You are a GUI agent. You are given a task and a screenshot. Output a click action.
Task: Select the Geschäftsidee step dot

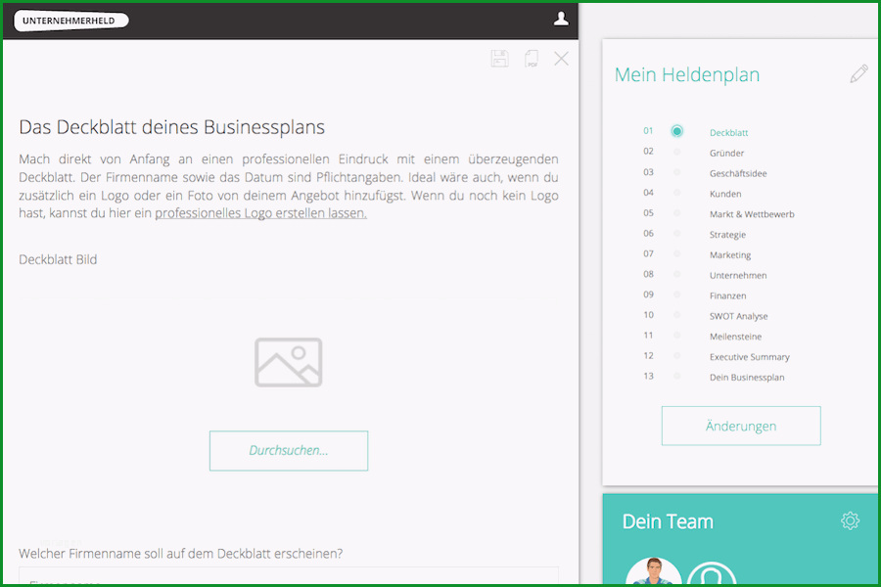(x=677, y=172)
